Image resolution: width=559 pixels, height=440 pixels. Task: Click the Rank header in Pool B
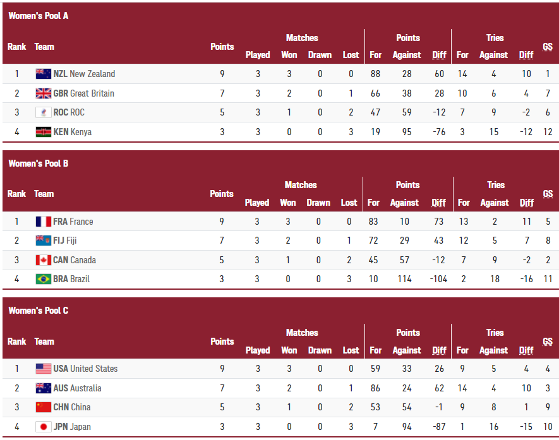point(16,194)
